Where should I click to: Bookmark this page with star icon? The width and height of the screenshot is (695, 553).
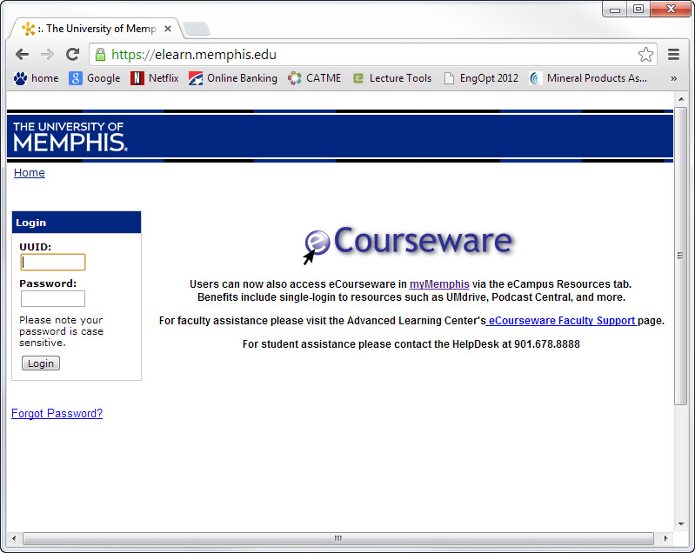(x=645, y=55)
